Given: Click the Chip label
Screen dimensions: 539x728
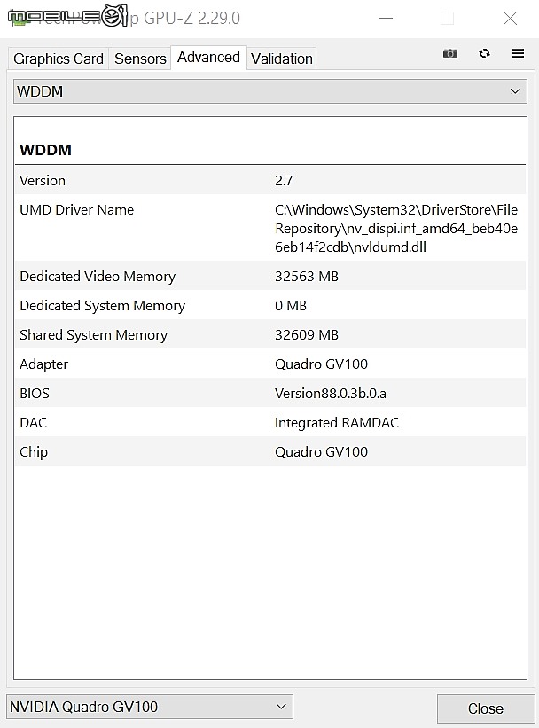Looking at the screenshot, I should (34, 452).
